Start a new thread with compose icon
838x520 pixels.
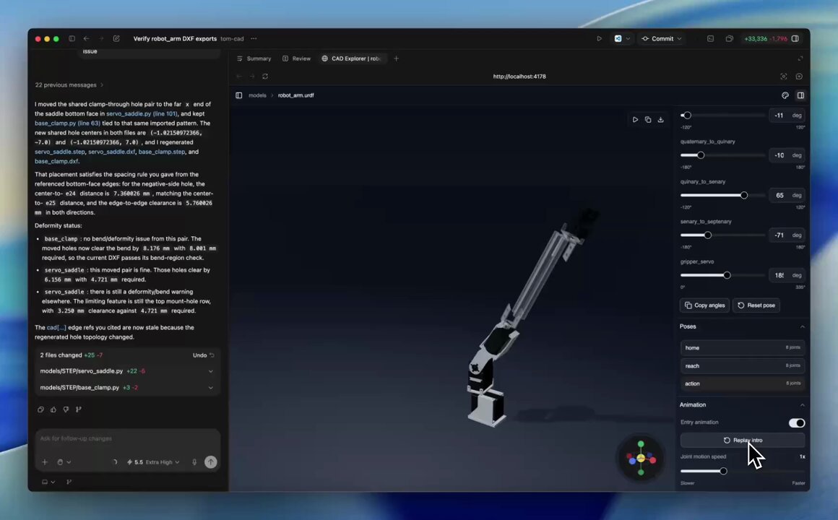[x=116, y=38]
